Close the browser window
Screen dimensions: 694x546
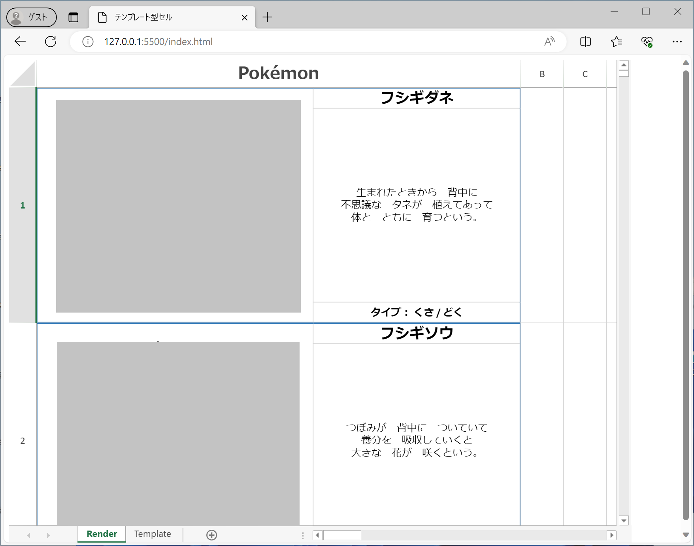point(678,11)
